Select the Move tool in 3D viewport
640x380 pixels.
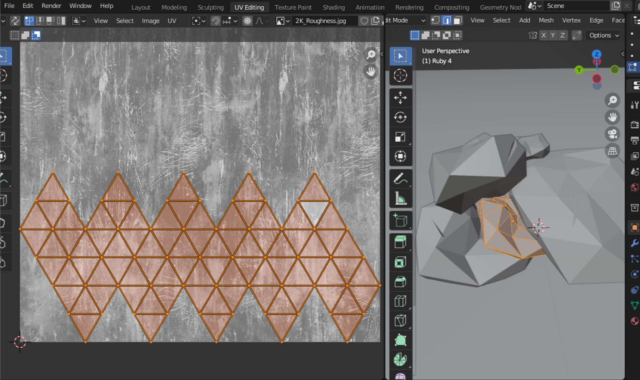point(400,98)
